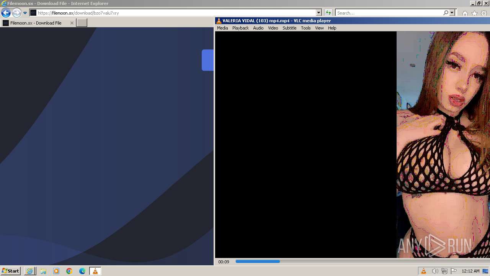
Task: Open the VLC Tools menu
Action: click(305, 28)
